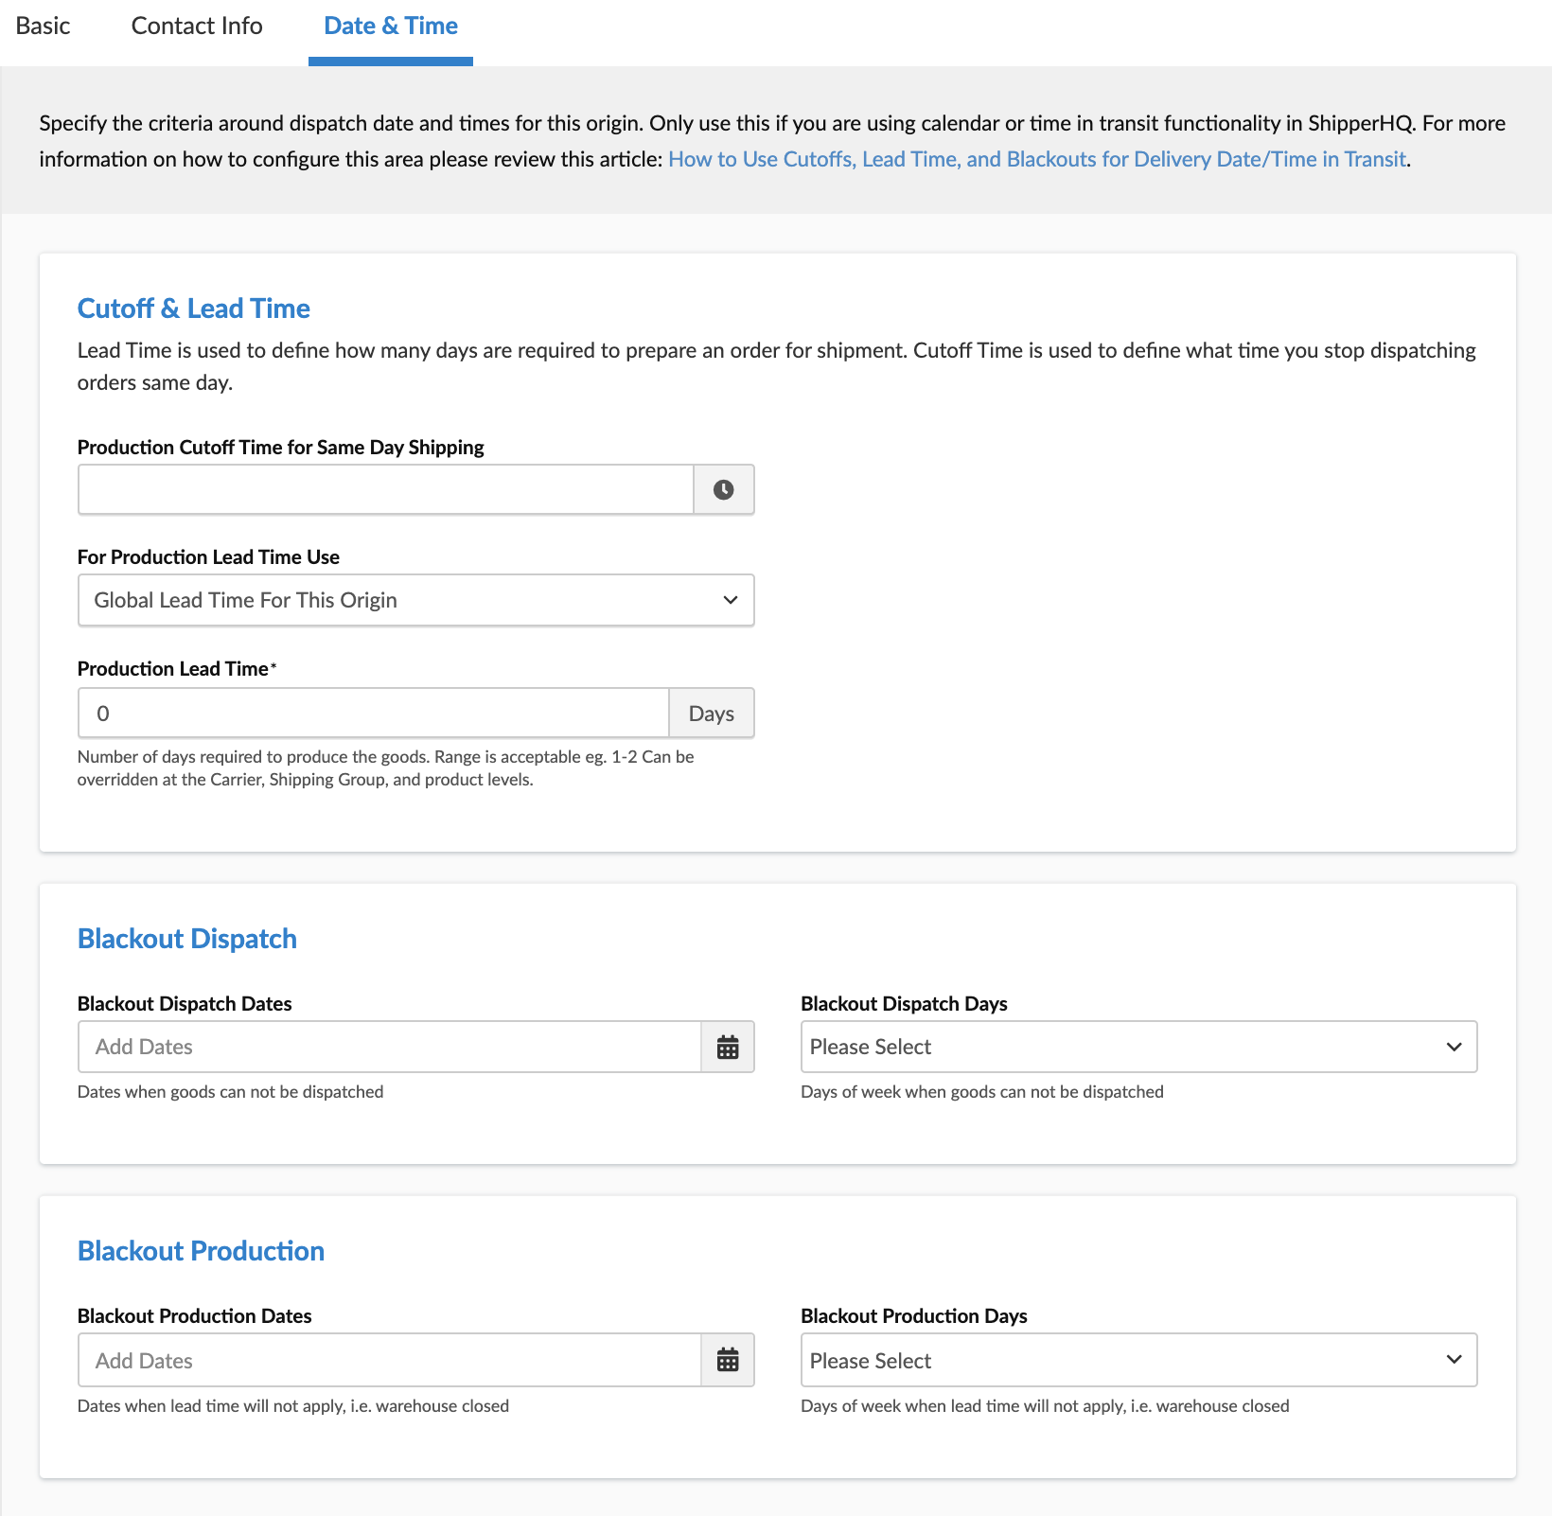Open the Blackout Production Days dropdown
This screenshot has width=1552, height=1516.
point(1138,1360)
